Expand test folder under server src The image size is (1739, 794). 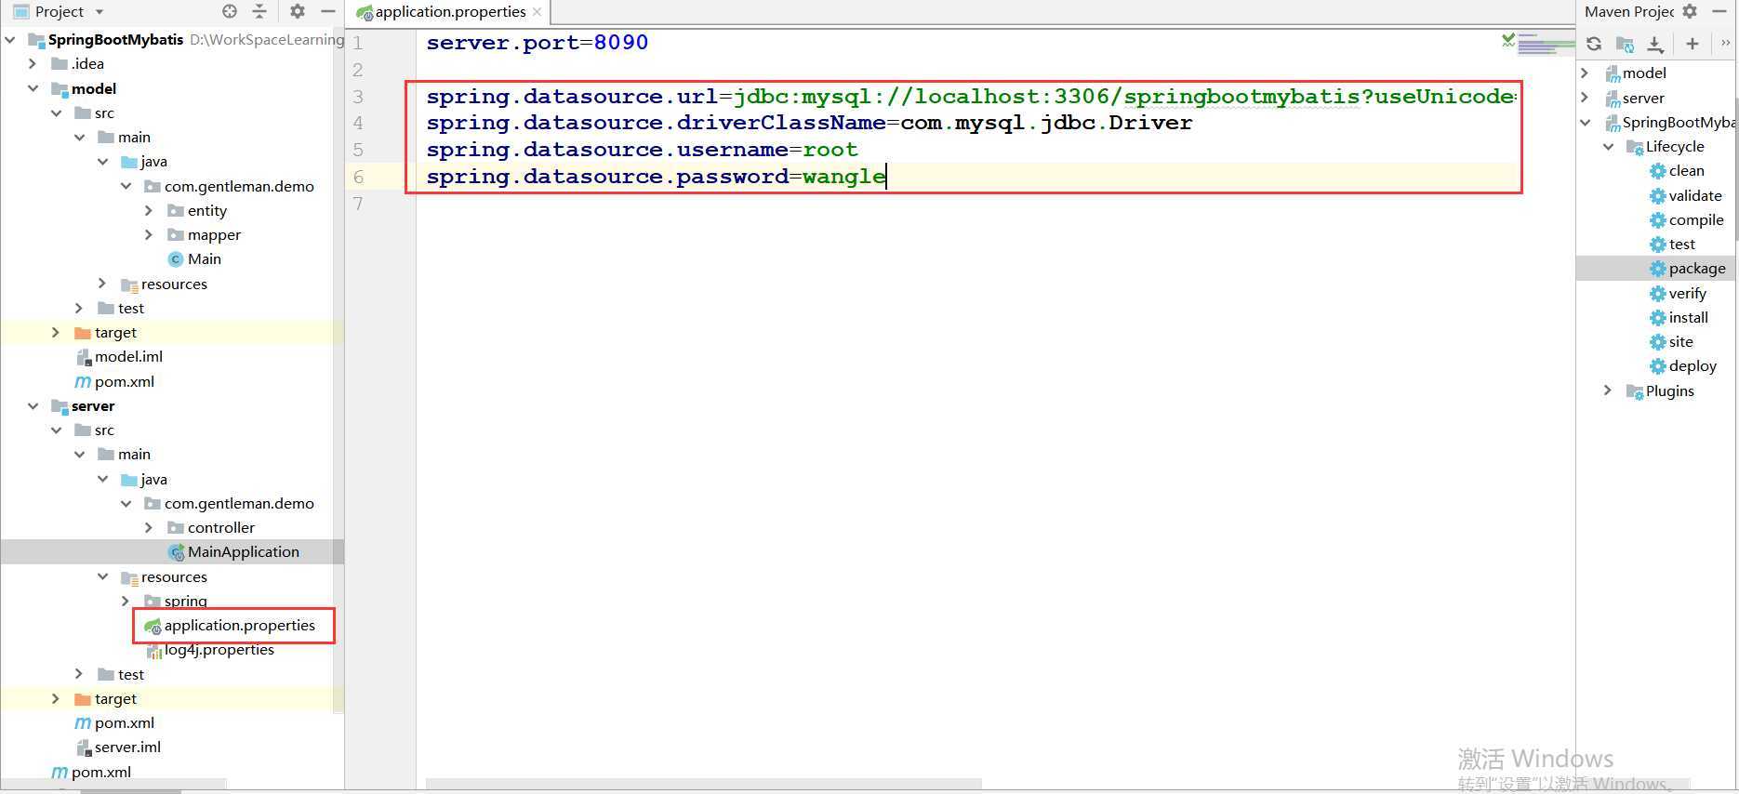point(79,674)
